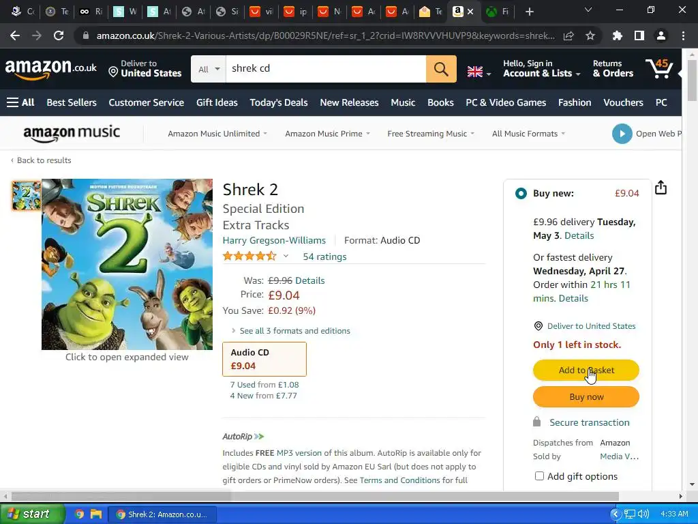The height and width of the screenshot is (524, 698).
Task: Click the horizontal scrollbar at page bottom
Action: tap(315, 496)
